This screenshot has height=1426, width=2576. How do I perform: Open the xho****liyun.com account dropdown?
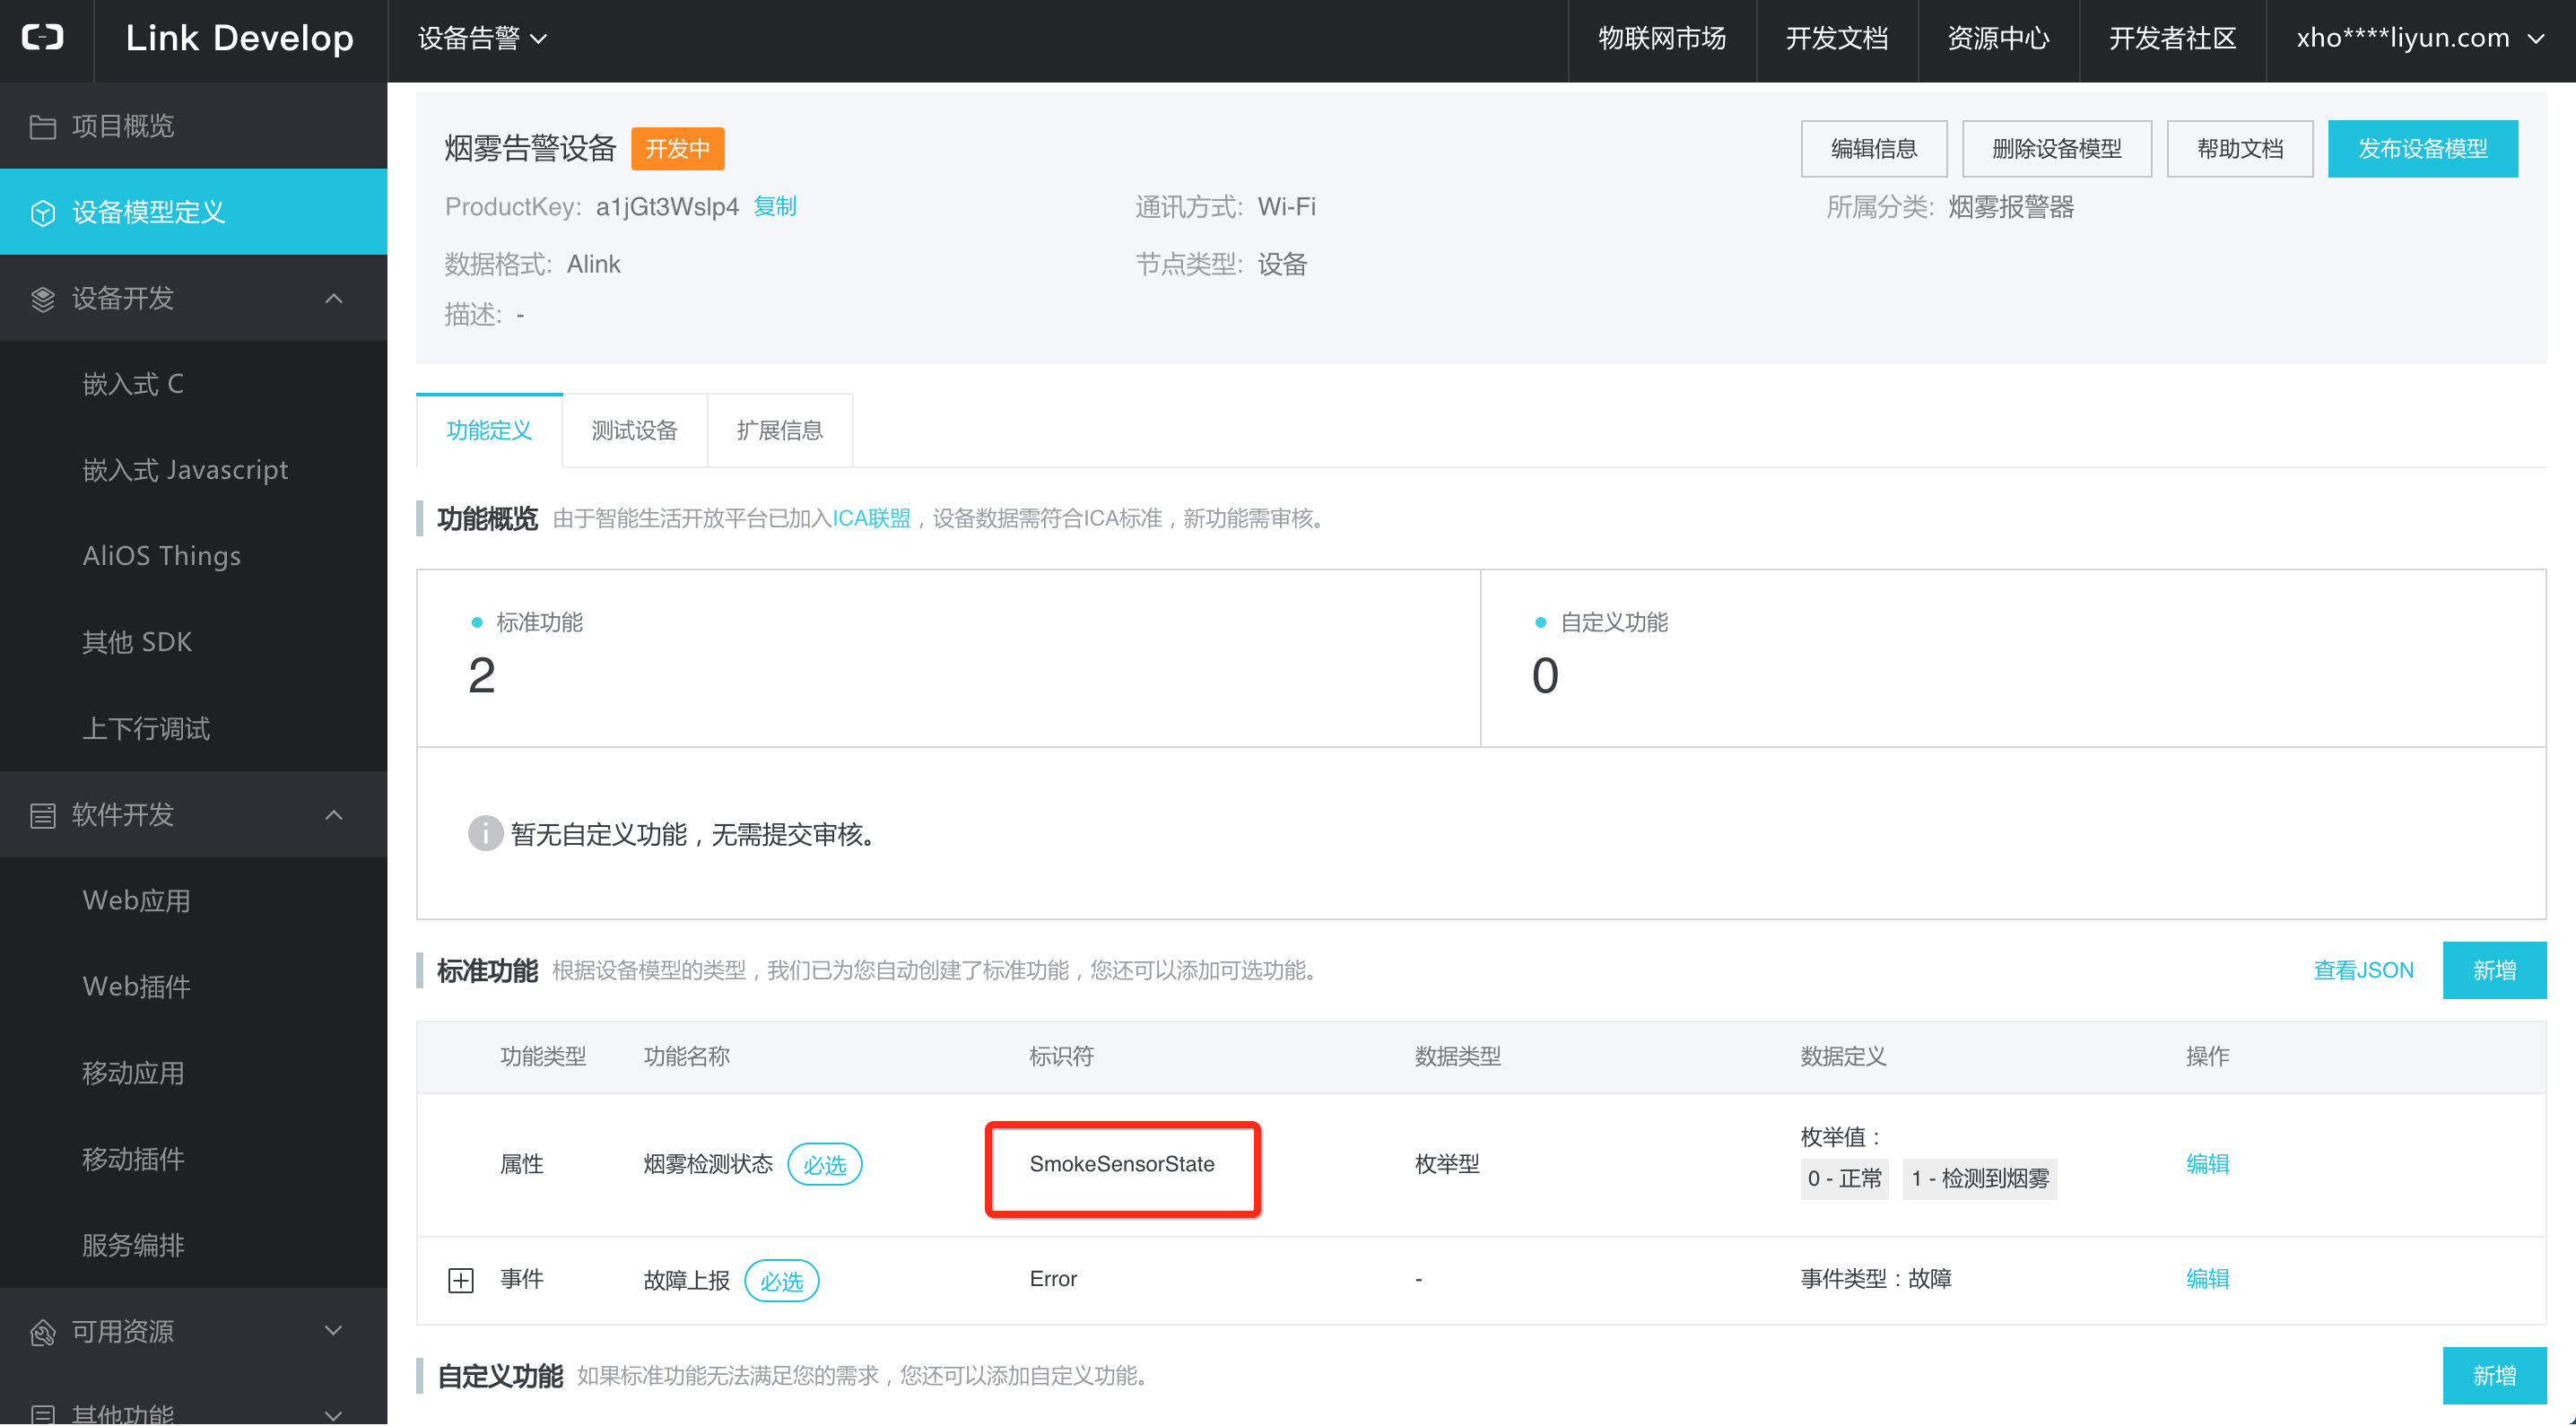tap(2420, 39)
